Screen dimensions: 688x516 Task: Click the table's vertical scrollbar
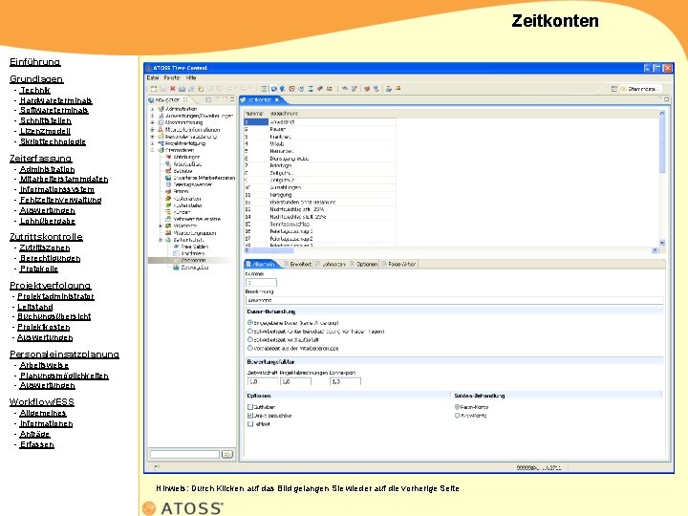662,178
